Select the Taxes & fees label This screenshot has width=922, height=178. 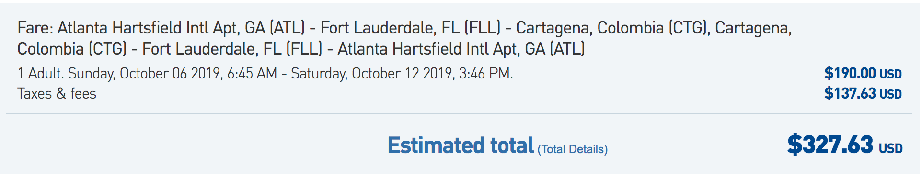pos(57,93)
